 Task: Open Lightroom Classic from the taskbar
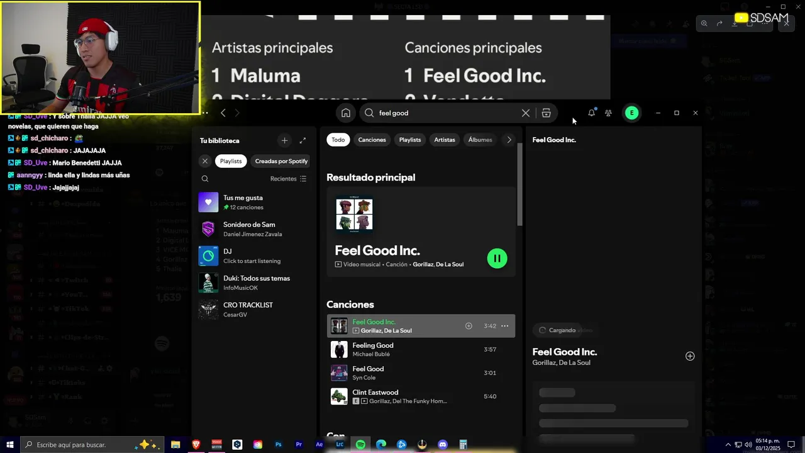(x=340, y=445)
